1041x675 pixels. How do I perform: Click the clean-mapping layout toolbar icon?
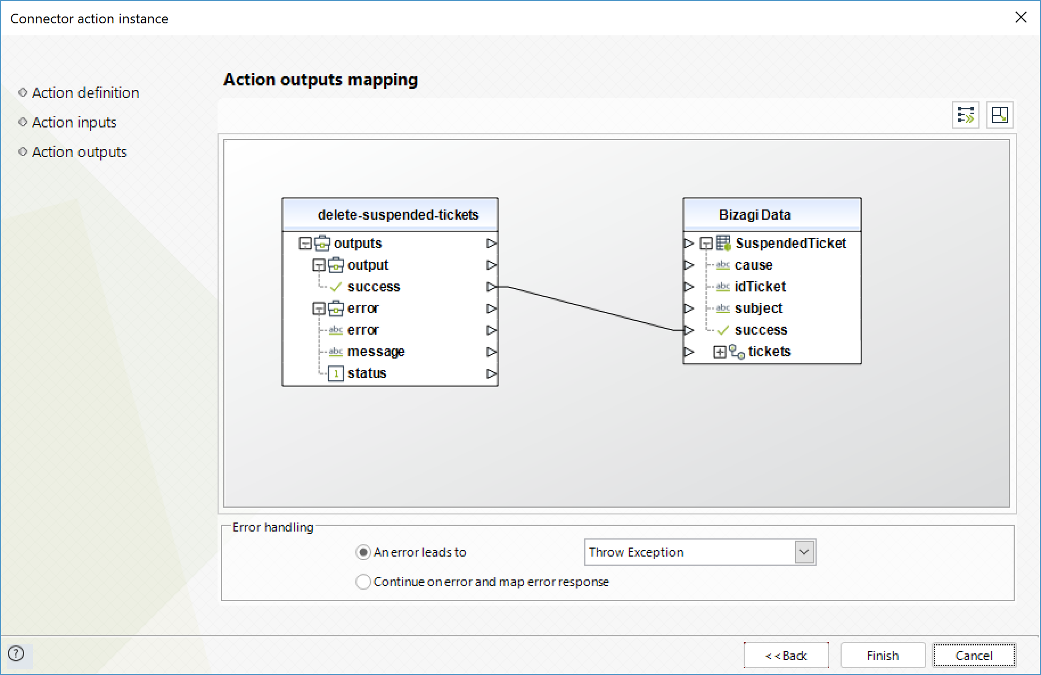point(999,115)
